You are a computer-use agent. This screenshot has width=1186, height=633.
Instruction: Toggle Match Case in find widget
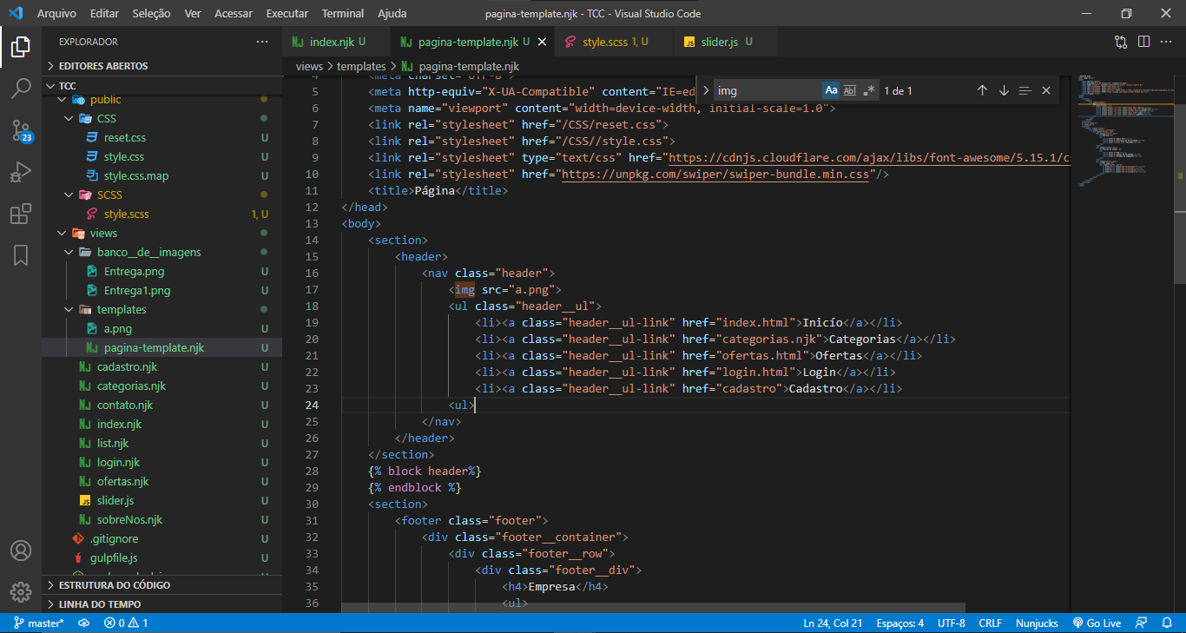point(831,90)
